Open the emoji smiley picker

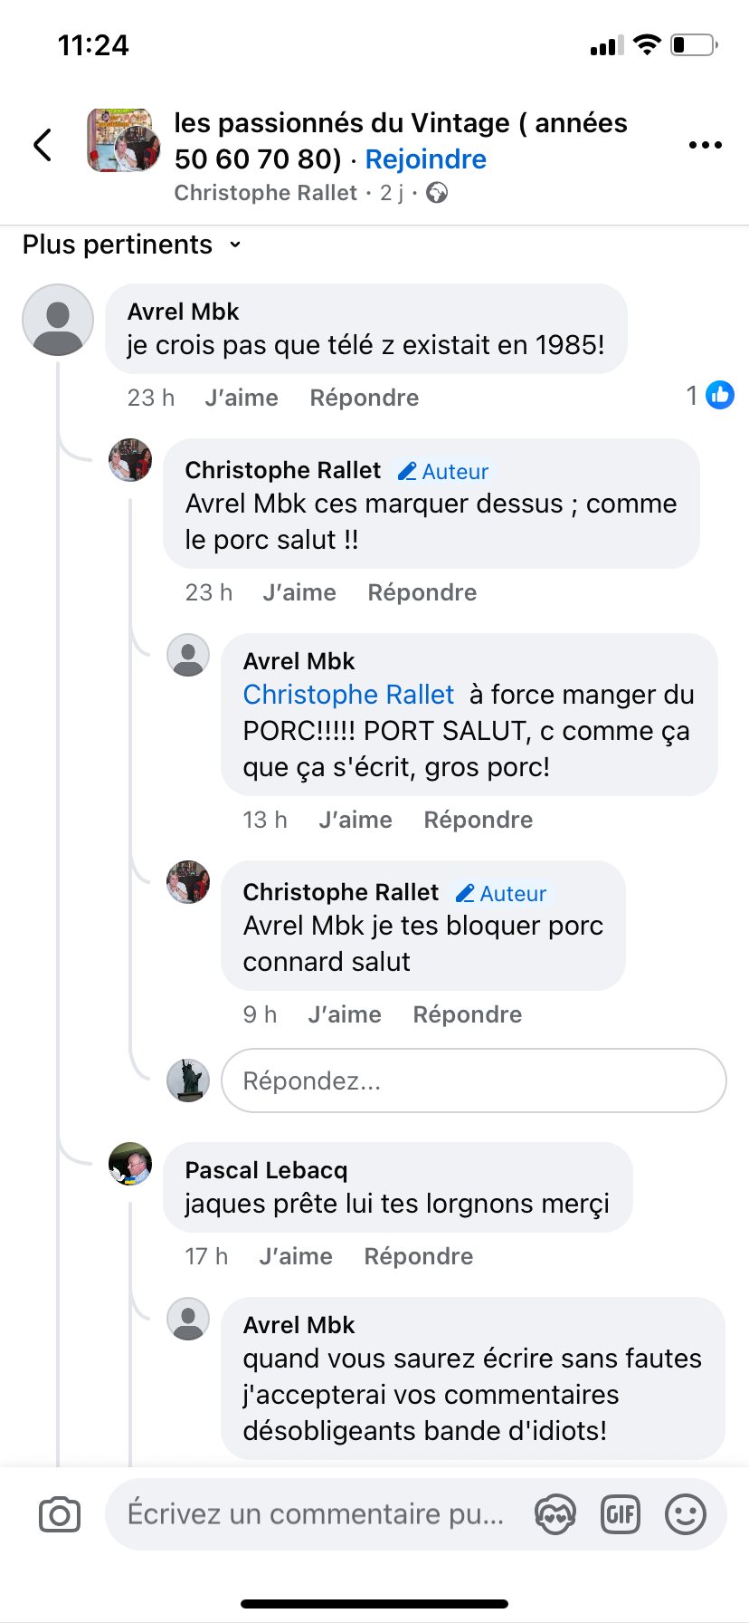[686, 1514]
